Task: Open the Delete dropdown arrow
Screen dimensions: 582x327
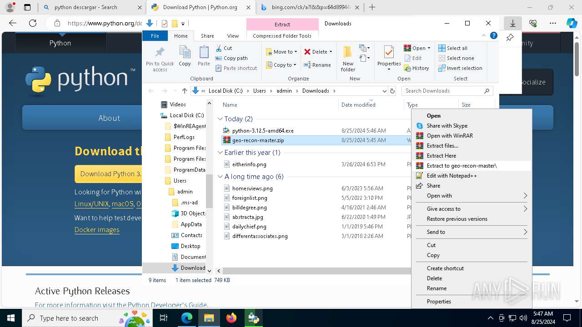Action: [331, 52]
